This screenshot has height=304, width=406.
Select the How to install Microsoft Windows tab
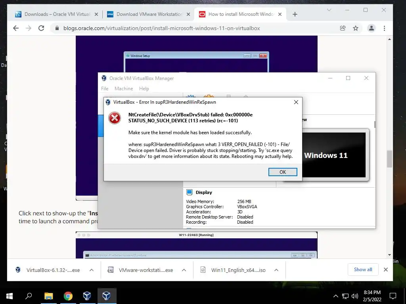[x=241, y=14]
